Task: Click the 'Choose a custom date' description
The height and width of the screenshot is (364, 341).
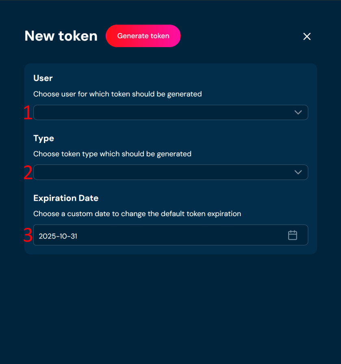Action: pyautogui.click(x=137, y=214)
